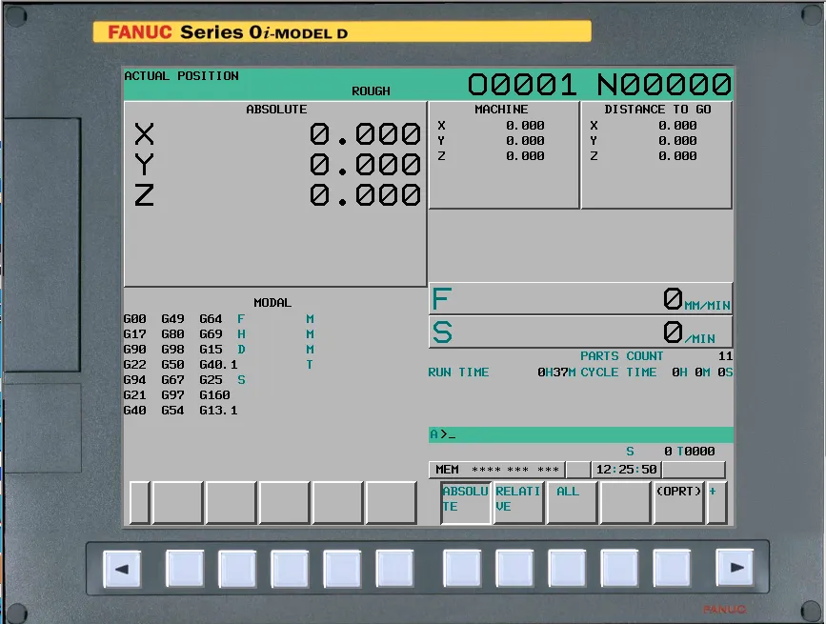This screenshot has height=624, width=826.
Task: Click the DISTANCE TO GO Y value
Action: pos(677,141)
